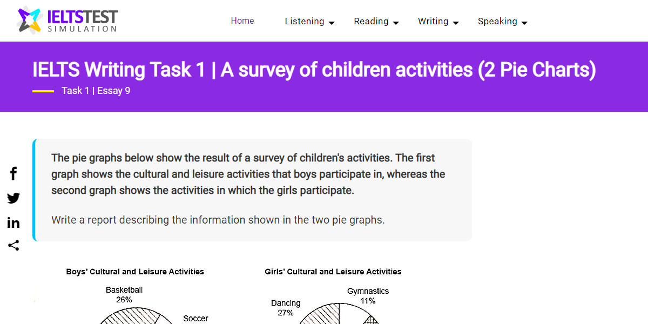This screenshot has width=648, height=324.
Task: Share the article on LinkedIn
Action: coord(13,222)
